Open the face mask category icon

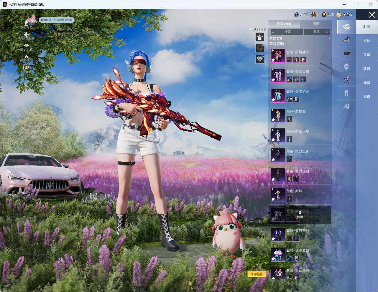346,67
